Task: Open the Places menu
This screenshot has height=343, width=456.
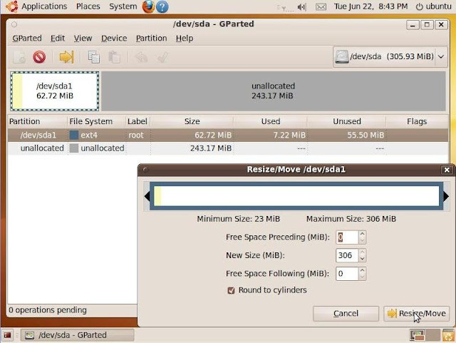Action: tap(88, 6)
